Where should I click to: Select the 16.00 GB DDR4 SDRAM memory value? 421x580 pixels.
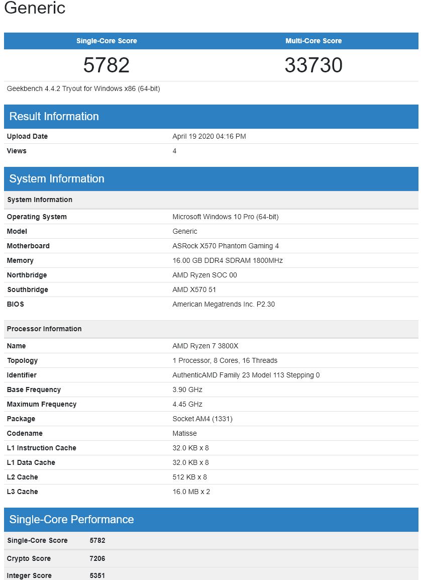pos(228,260)
